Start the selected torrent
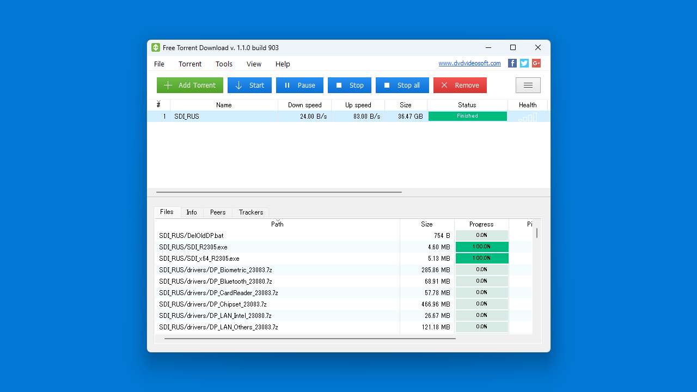This screenshot has width=697, height=392. [x=249, y=85]
